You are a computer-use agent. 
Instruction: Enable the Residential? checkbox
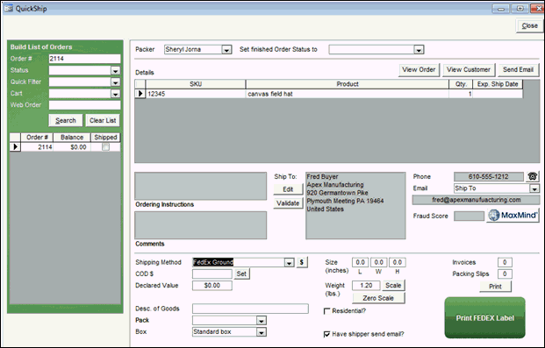(326, 311)
